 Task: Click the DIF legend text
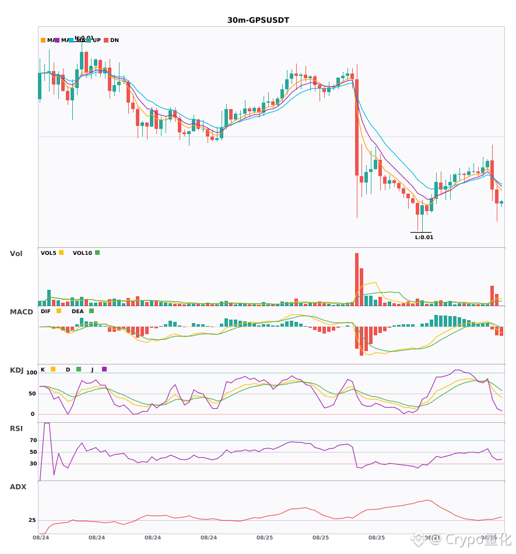tap(45, 311)
